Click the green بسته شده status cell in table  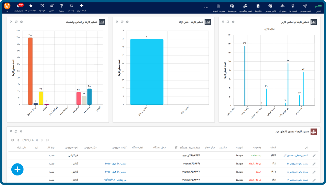pos(256,156)
